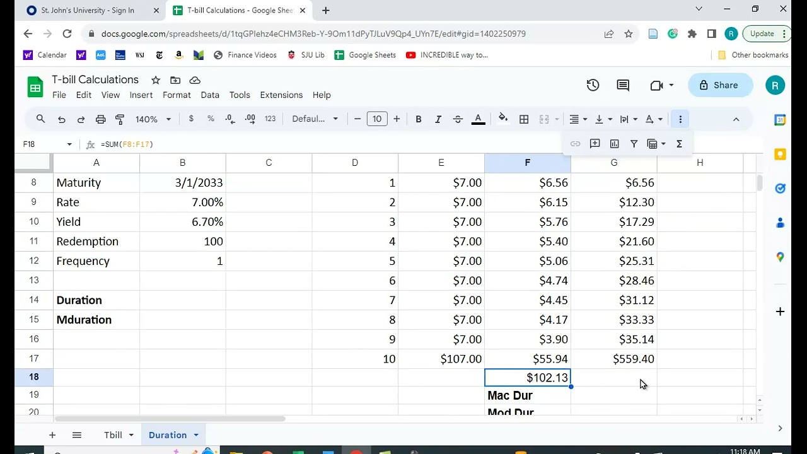Viewport: 807px width, 454px height.
Task: Toggle strikethrough formatting
Action: click(458, 119)
